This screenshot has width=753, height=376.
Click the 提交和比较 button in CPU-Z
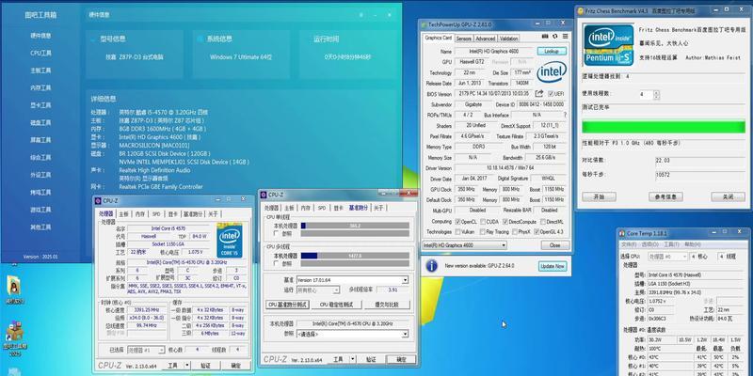pos(387,305)
